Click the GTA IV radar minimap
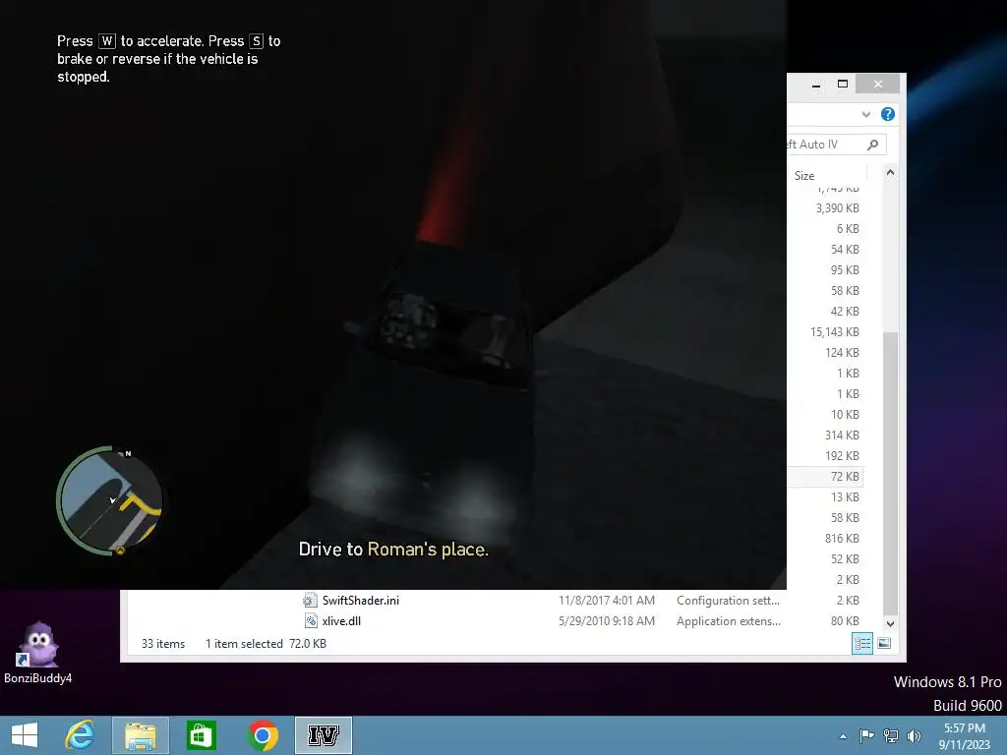The image size is (1007, 755). tap(109, 500)
